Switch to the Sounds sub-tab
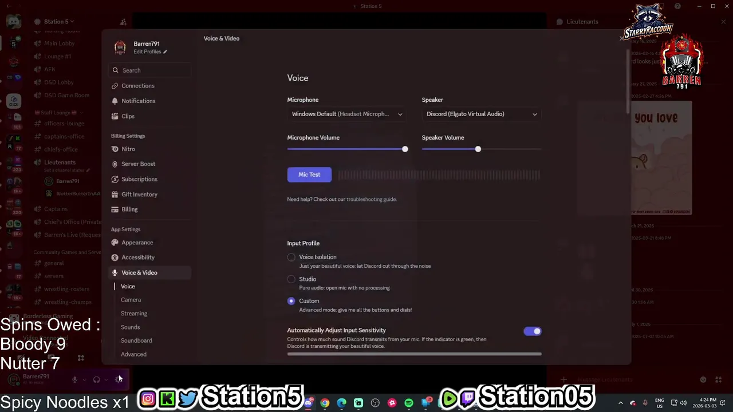Viewport: 733px width, 412px height. 130,327
